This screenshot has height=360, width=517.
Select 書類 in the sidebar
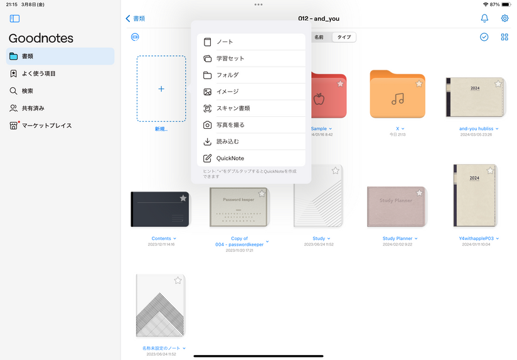coord(60,56)
